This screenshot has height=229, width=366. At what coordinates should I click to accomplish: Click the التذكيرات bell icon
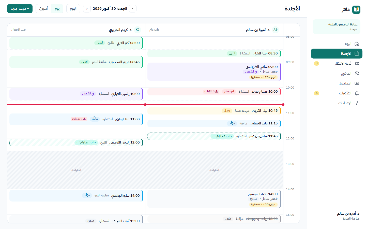pos(357,93)
